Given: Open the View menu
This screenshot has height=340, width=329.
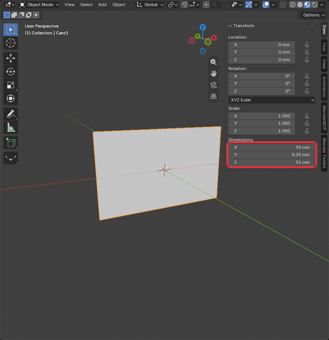Looking at the screenshot, I should pyautogui.click(x=70, y=5).
